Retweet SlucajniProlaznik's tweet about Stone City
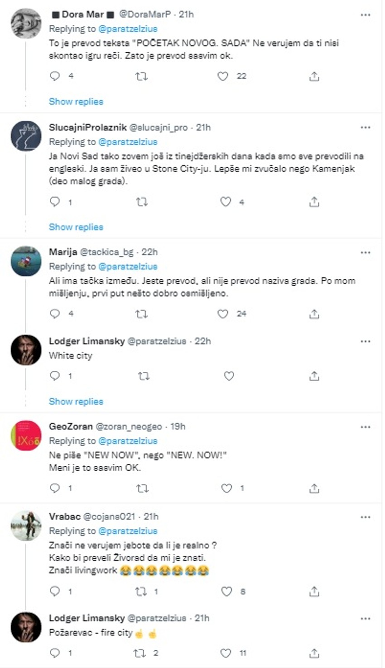385x668 pixels. point(142,202)
